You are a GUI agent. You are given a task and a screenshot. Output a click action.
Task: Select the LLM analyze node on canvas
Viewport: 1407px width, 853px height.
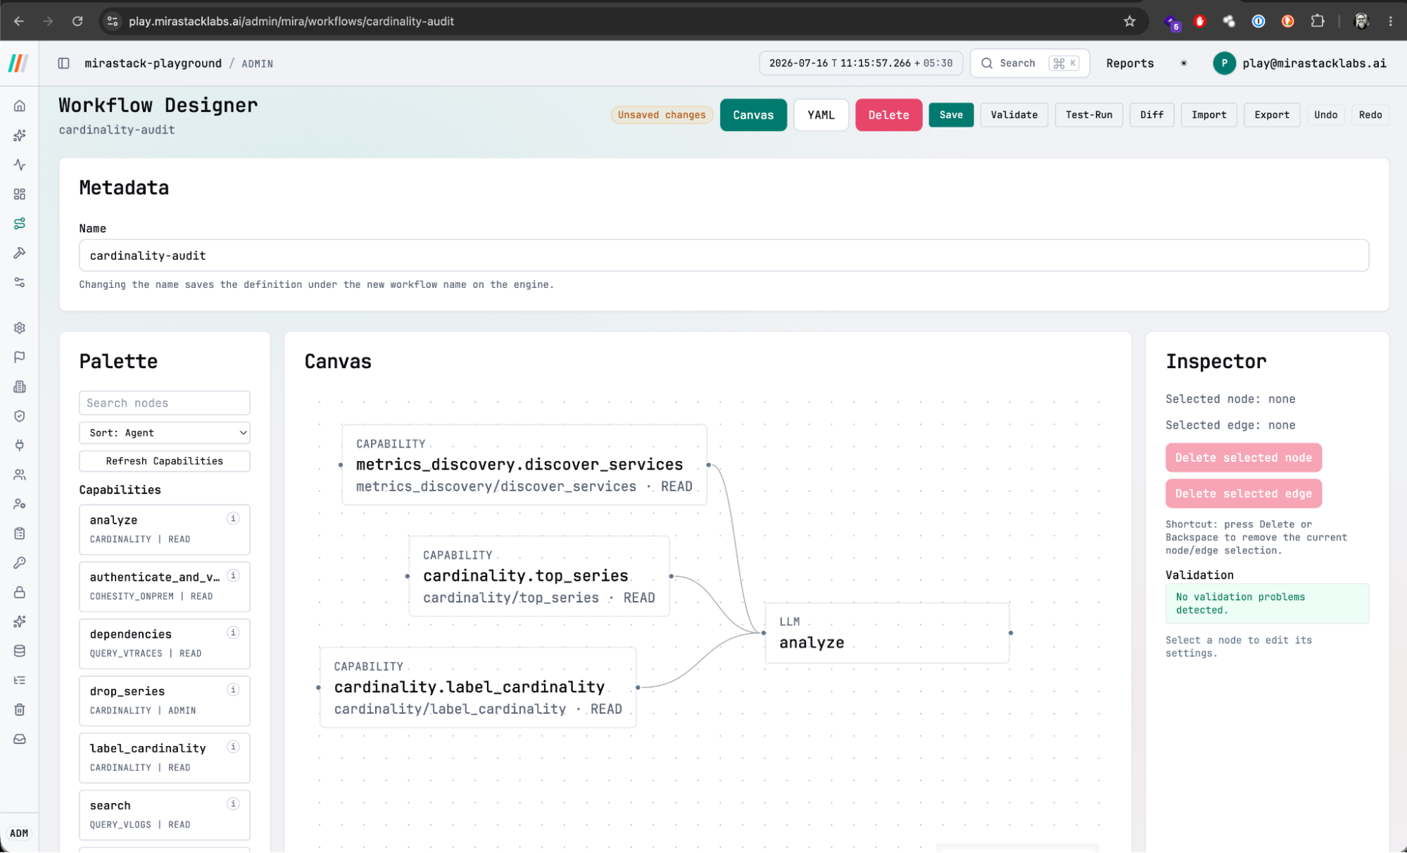[887, 633]
